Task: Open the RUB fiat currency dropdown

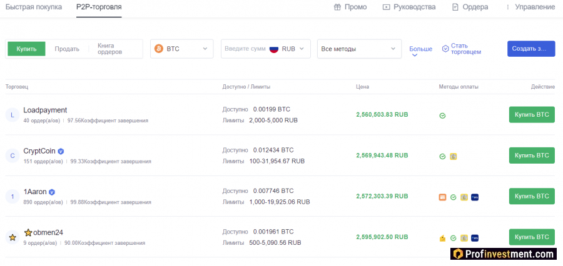Action: point(289,49)
